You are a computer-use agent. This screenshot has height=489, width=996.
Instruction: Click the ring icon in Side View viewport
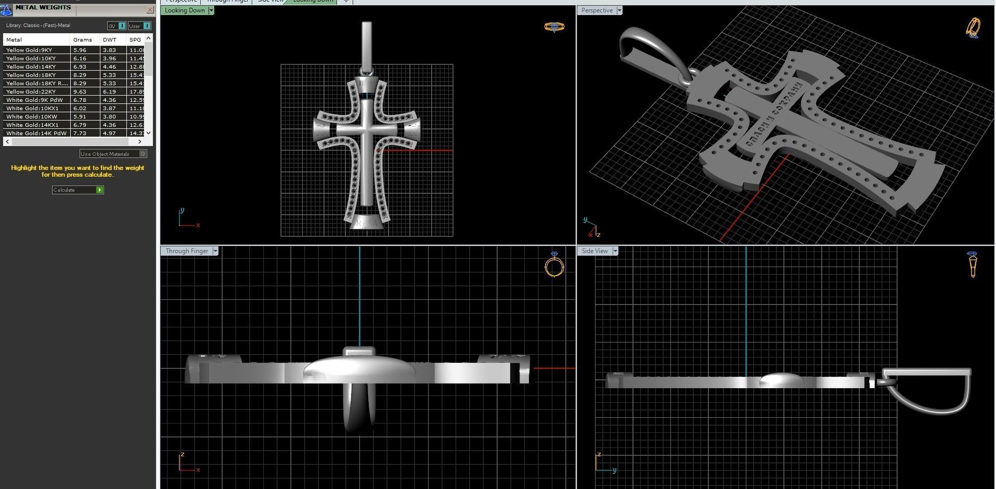point(972,265)
